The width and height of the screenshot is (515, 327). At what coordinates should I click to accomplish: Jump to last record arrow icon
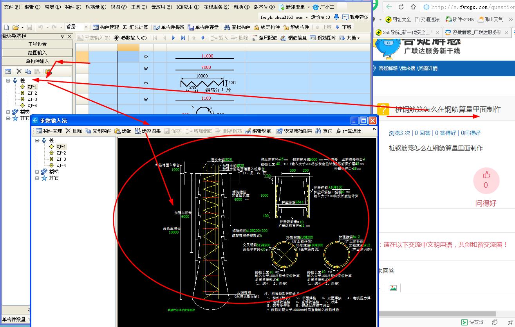point(183,38)
